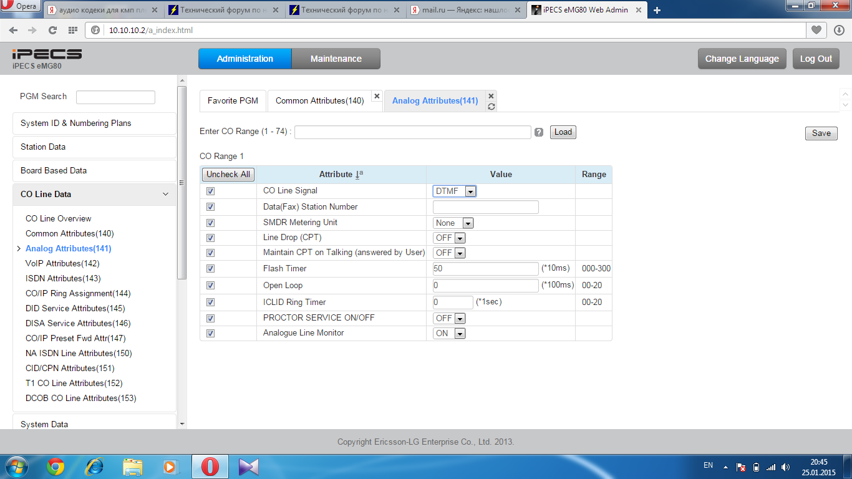The image size is (852, 479).
Task: Open VoIP Attributes(142) in the sidebar
Action: [x=62, y=263]
